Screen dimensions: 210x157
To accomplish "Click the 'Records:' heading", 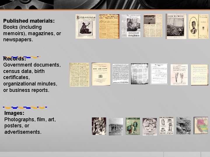I will coord(15,59).
